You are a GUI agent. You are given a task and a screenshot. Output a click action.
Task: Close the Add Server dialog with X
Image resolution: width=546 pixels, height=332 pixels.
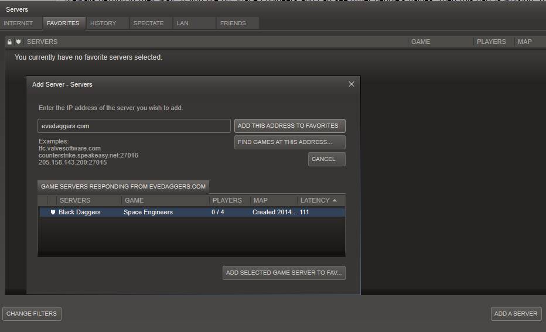[352, 84]
